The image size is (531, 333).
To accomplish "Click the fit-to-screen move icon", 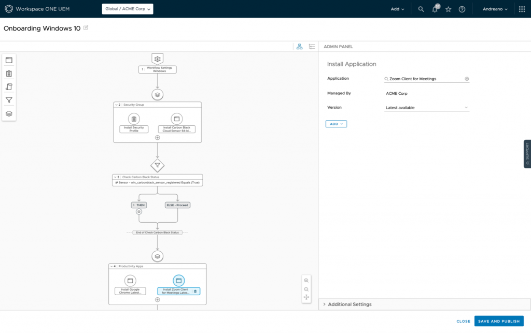I will (x=306, y=297).
